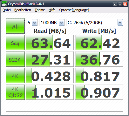Run all benchmarks with All button
Viewport: 129px width, 116px height.
click(15, 26)
